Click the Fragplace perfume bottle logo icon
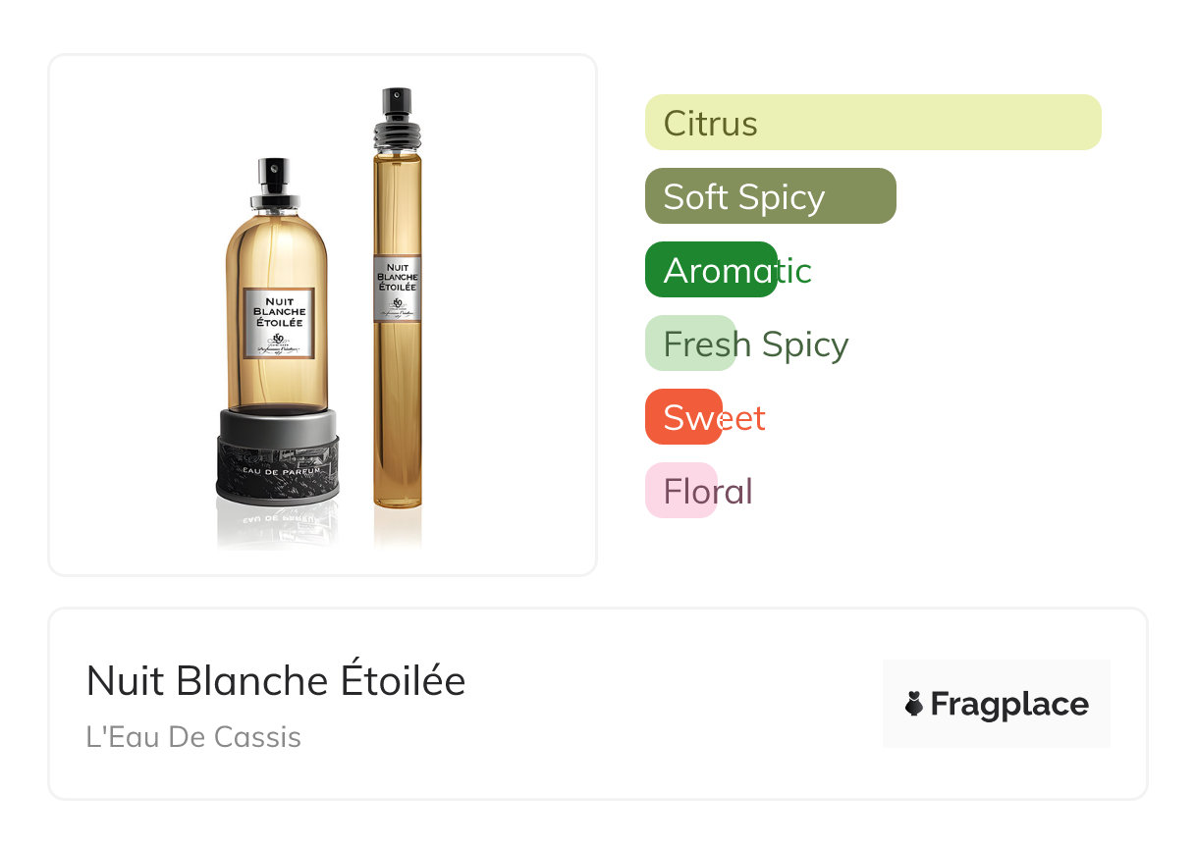Viewport: 1196px width, 848px height. [x=914, y=704]
